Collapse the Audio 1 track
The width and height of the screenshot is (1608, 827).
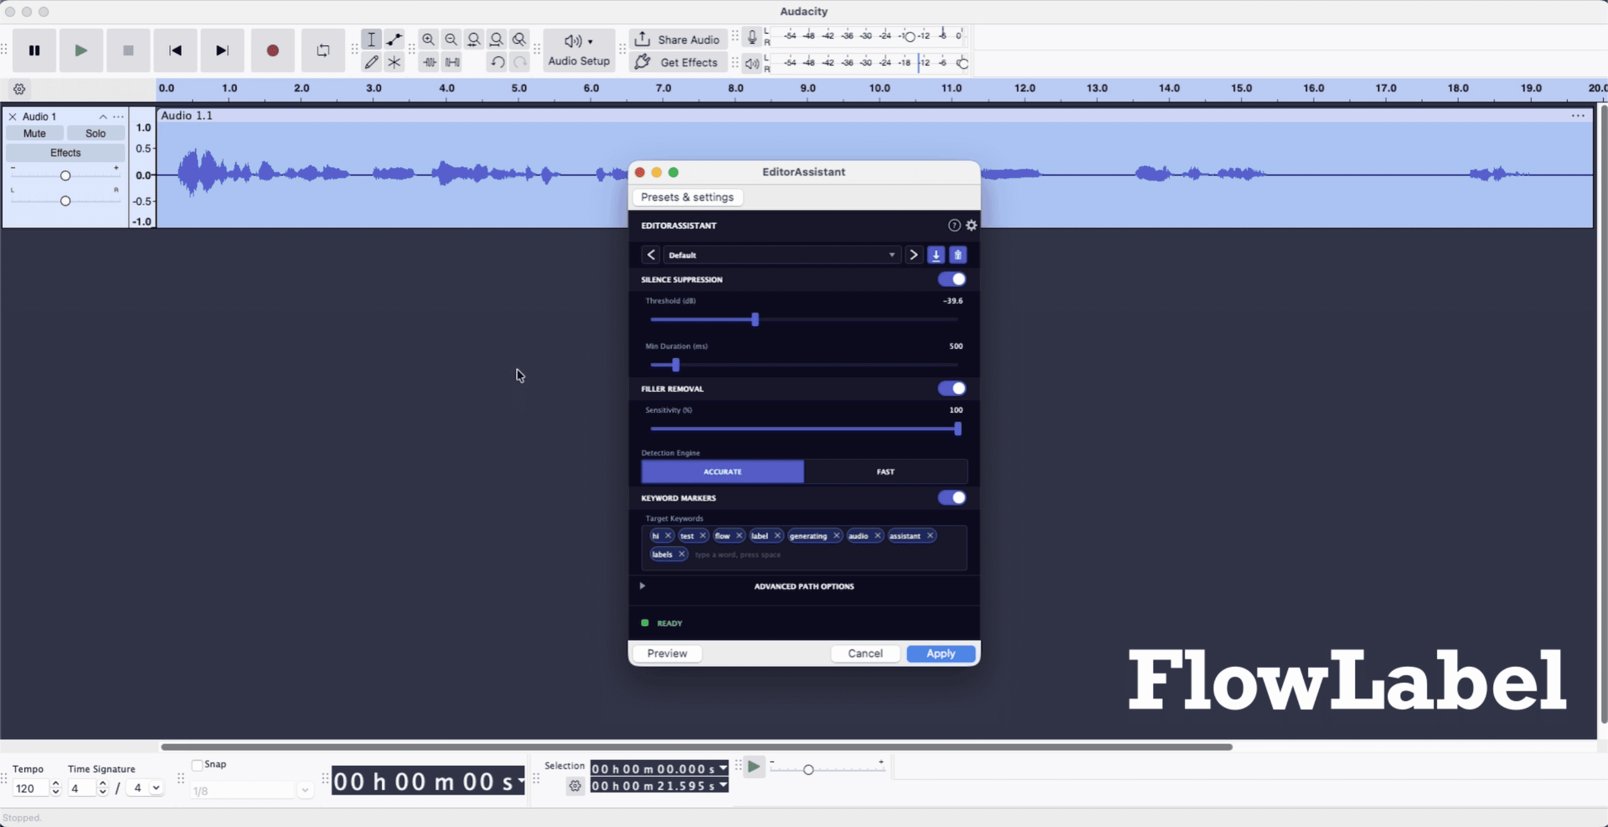coord(103,117)
